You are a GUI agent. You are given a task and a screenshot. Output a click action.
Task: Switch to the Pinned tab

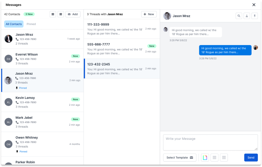tap(31, 24)
